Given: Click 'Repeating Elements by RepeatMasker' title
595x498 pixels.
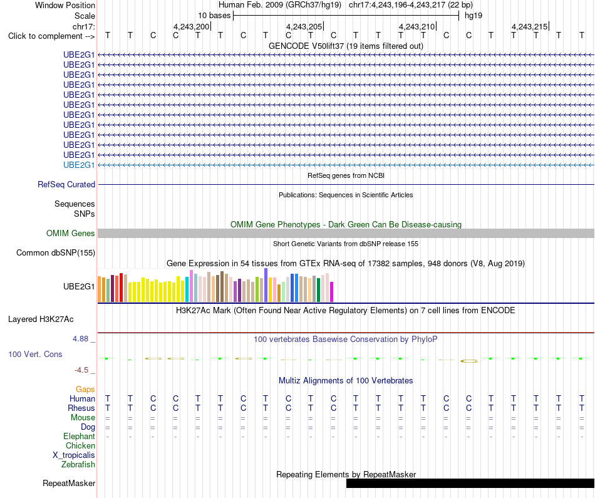Looking at the screenshot, I should tap(346, 474).
